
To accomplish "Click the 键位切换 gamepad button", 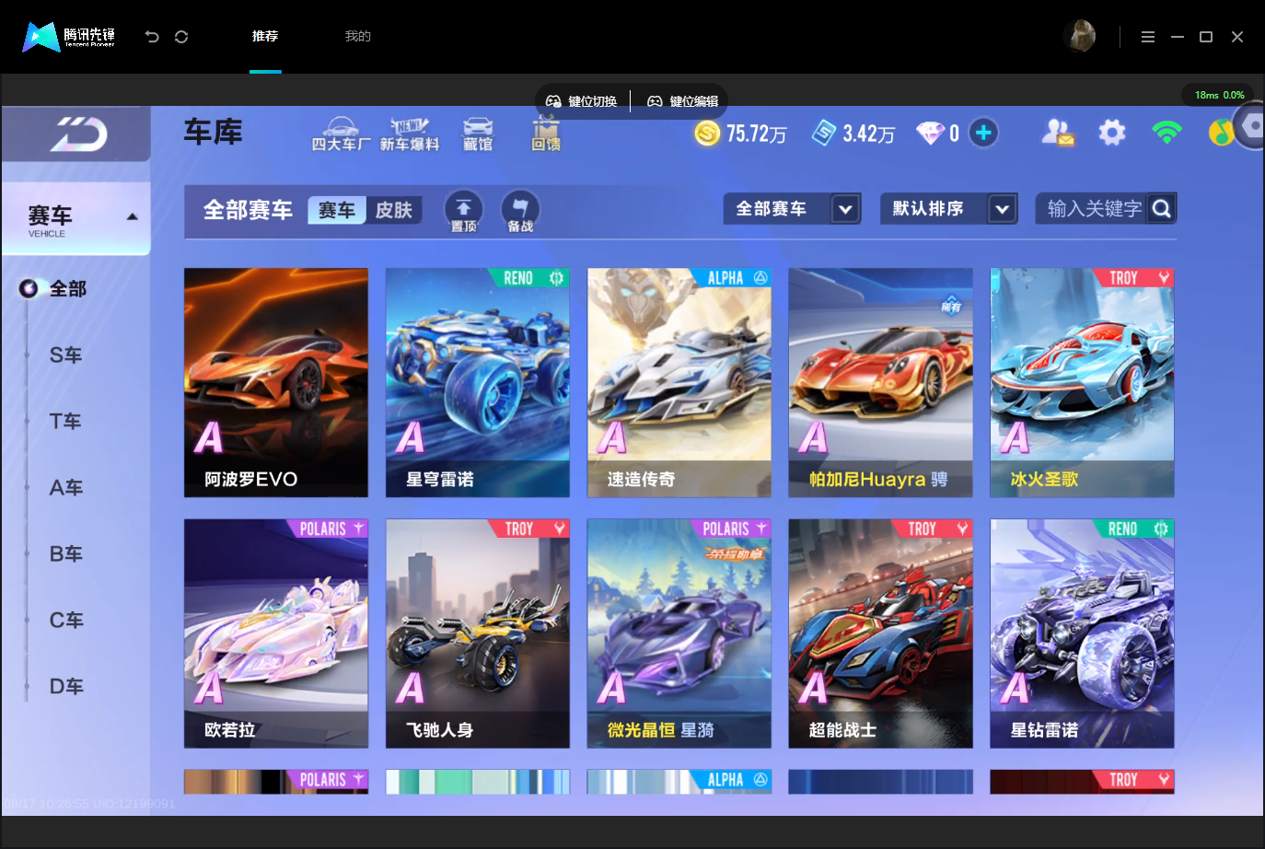I will coord(582,101).
